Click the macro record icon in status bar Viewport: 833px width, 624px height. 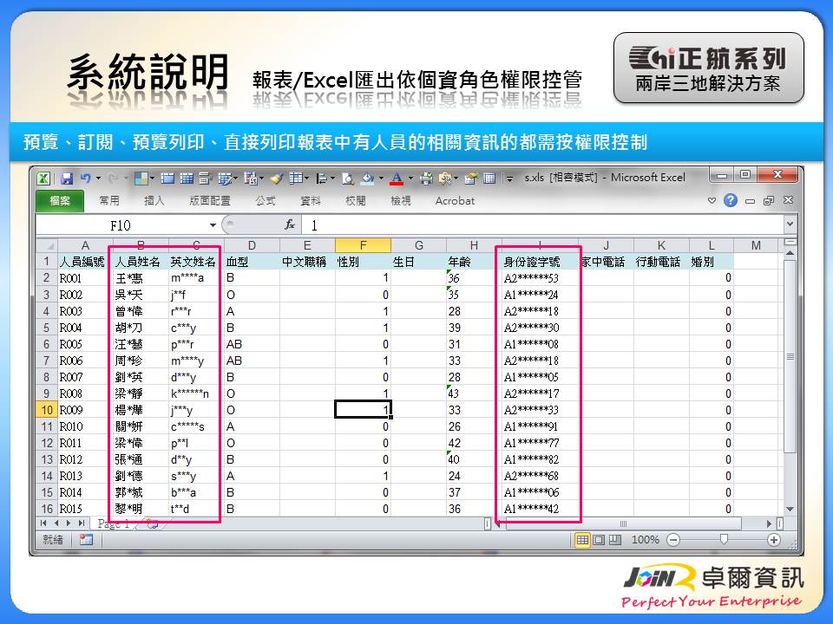[x=86, y=539]
